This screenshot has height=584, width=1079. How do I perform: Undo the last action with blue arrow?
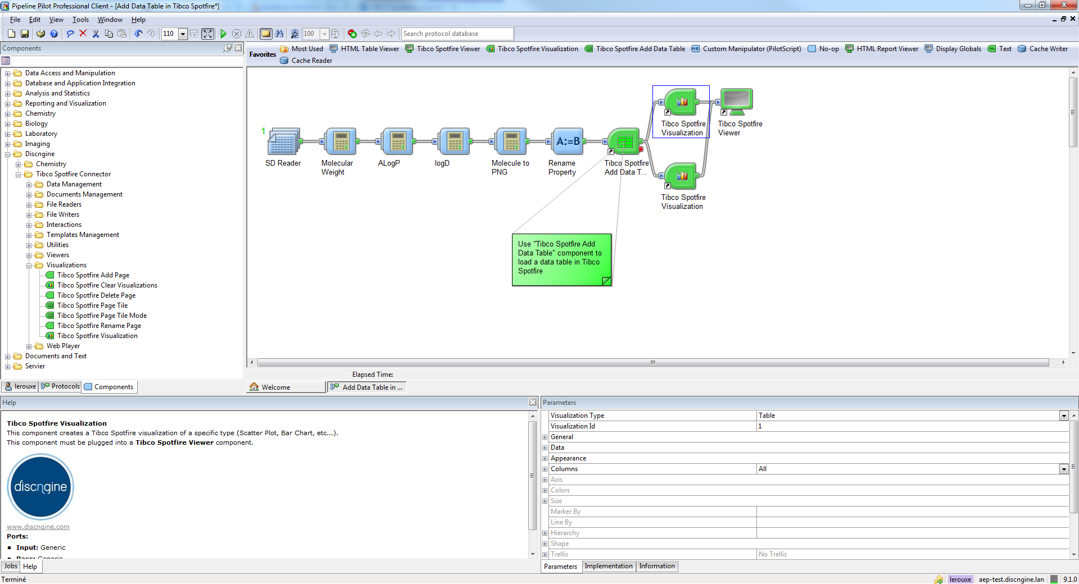pyautogui.click(x=138, y=34)
